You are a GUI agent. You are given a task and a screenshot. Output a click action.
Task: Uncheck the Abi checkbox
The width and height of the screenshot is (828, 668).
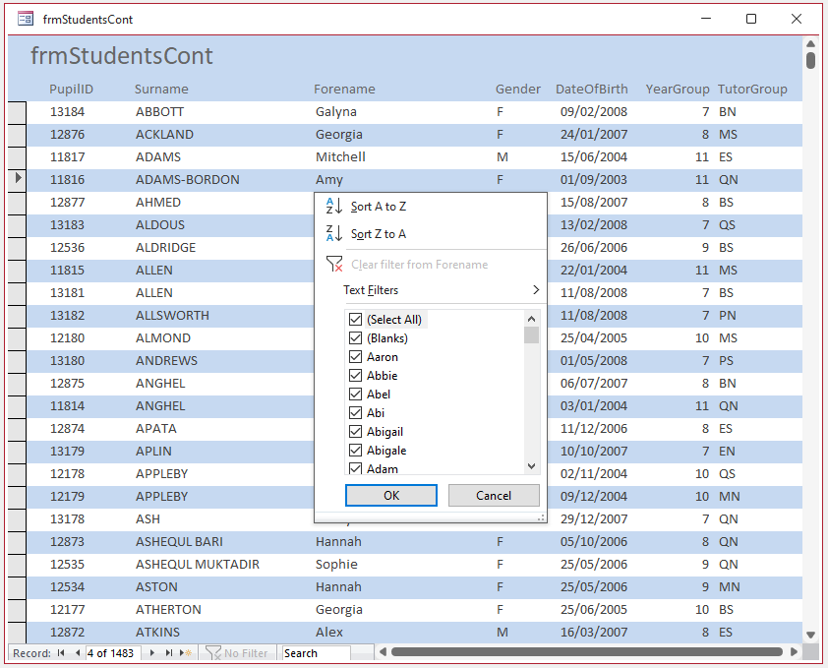pos(355,413)
